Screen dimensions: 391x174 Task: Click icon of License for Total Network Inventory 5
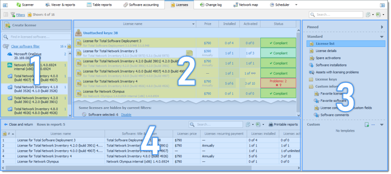tap(79, 53)
